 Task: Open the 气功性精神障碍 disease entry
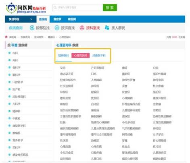(x=131, y=128)
